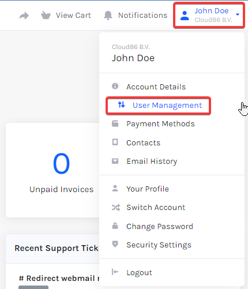Click Logout in the dropdown menu
This screenshot has height=289, width=248.
[139, 273]
